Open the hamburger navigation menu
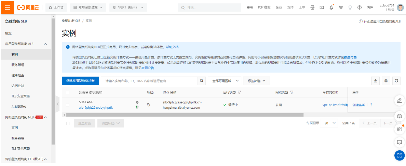406x166 pixels. [x=8, y=7]
